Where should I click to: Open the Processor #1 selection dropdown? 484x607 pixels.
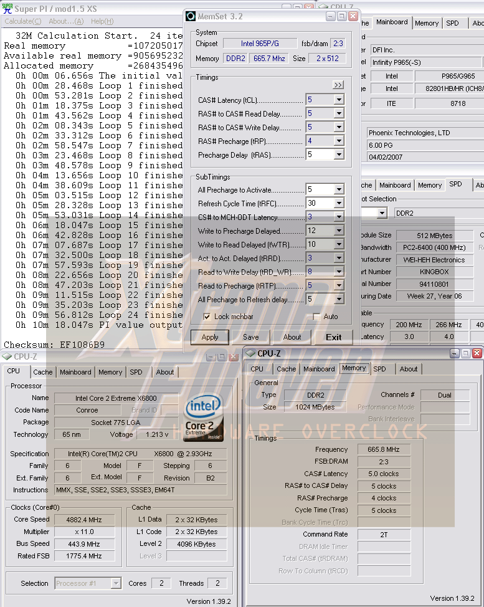[116, 583]
